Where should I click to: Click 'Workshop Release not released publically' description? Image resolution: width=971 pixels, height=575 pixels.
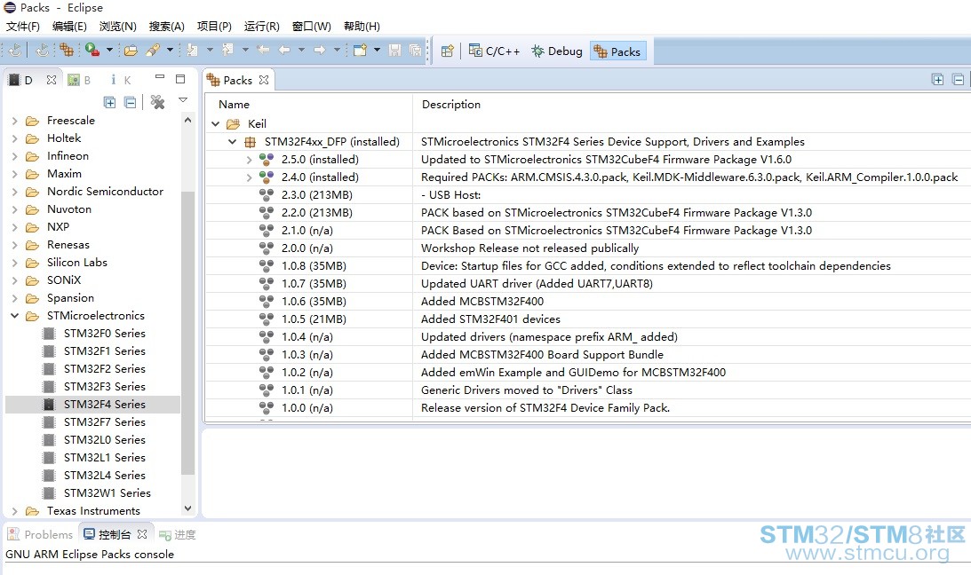tap(529, 248)
